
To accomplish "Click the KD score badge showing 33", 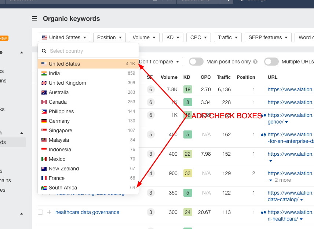I will pyautogui.click(x=188, y=173).
